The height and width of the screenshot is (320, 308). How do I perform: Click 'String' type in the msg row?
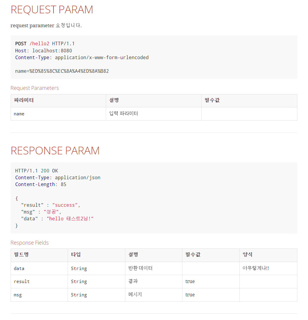pyautogui.click(x=79, y=295)
